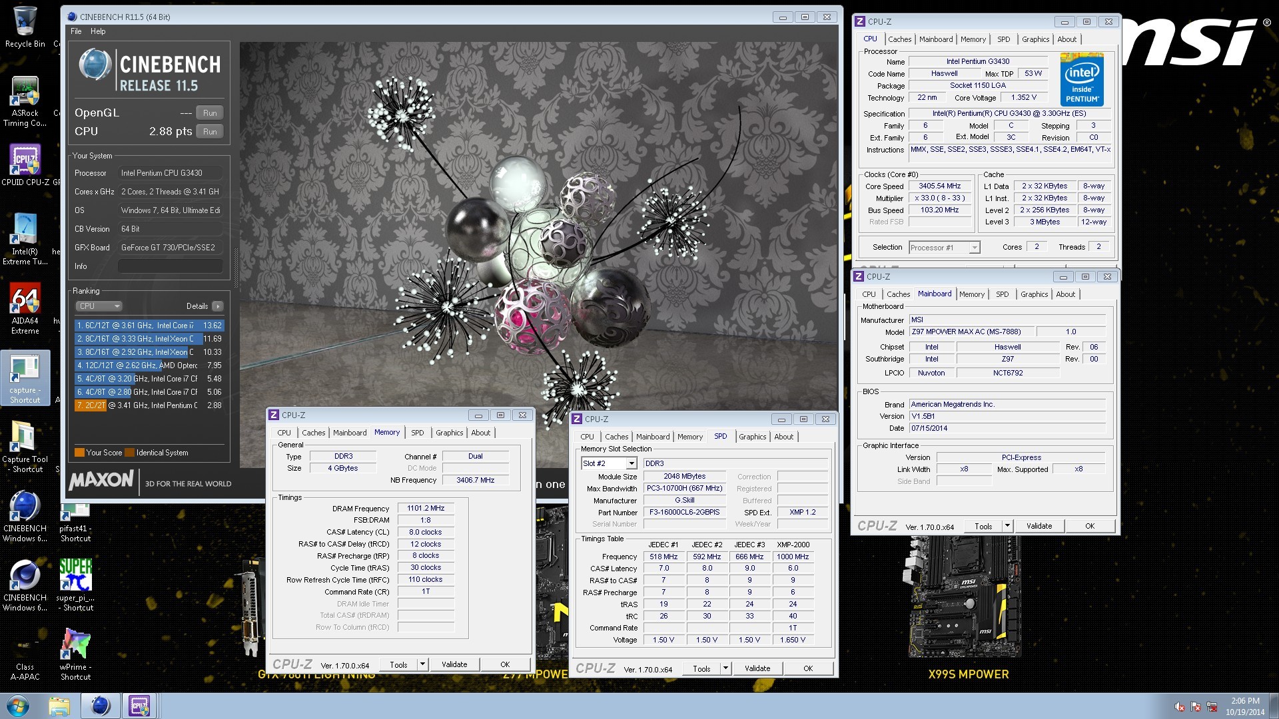
Task: Click Tools in the CPU-Z Memory window
Action: pos(398,664)
